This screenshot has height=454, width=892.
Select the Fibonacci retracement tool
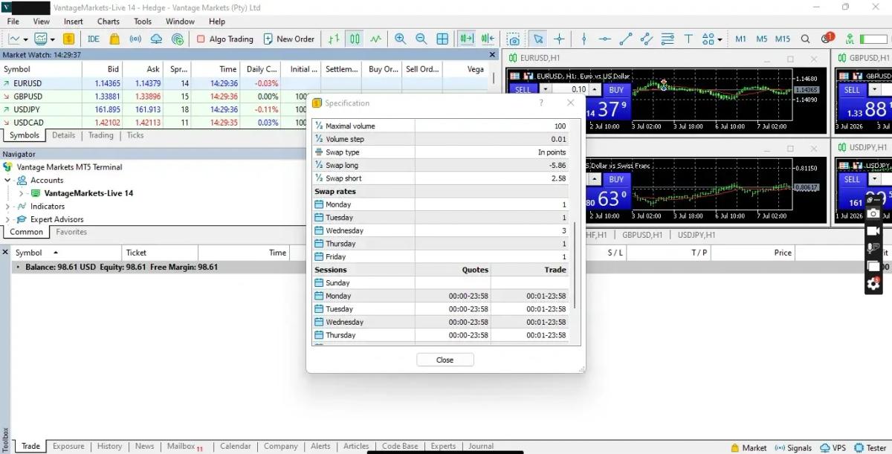coord(668,39)
